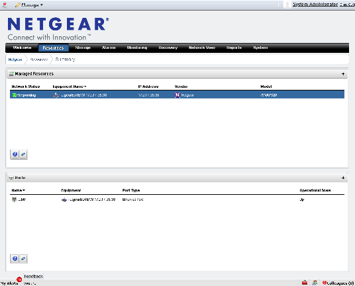Sort Ports by Operational State column
This screenshot has width=355, height=286.
315,190
